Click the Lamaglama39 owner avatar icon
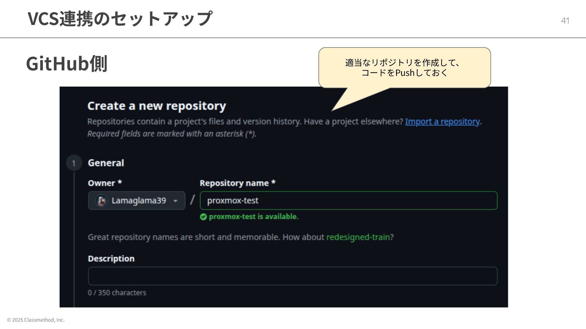586x329 pixels. coord(101,200)
